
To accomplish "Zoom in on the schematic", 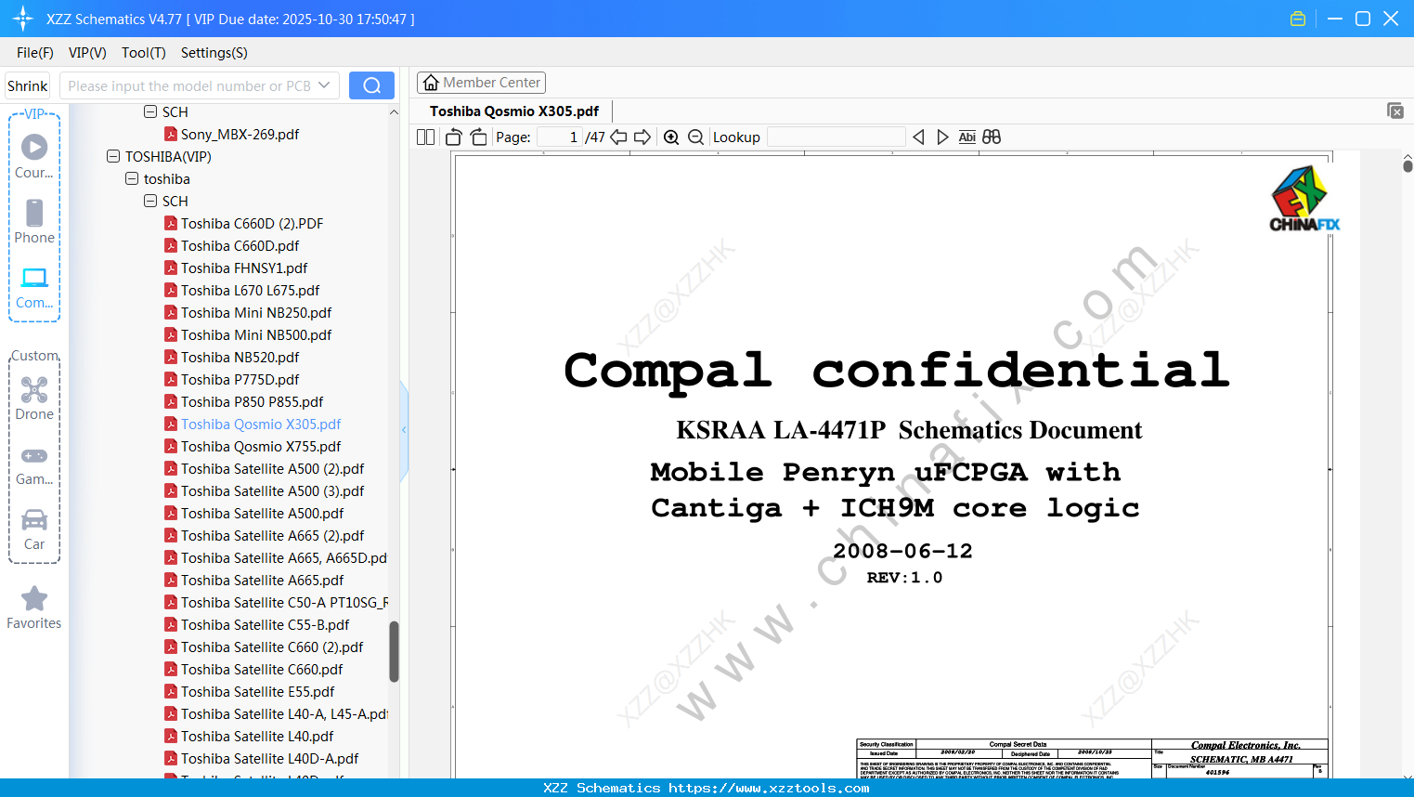I will click(x=671, y=137).
